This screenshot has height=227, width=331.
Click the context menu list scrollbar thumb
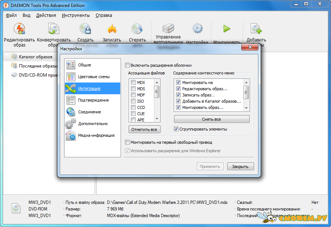tap(246, 92)
